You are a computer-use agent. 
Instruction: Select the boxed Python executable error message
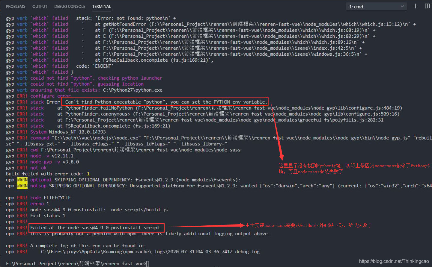[165, 102]
